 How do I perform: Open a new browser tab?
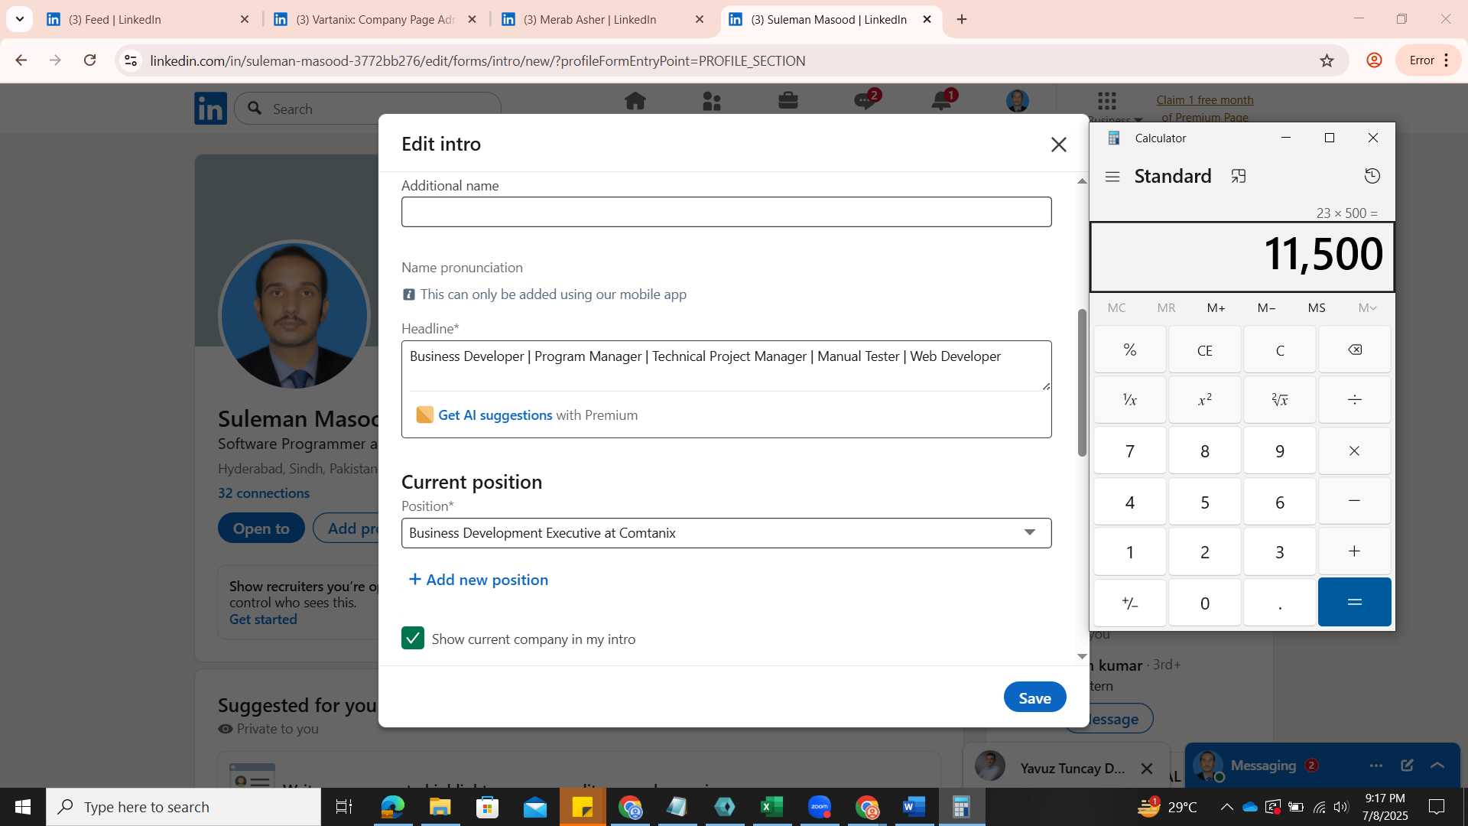(962, 19)
